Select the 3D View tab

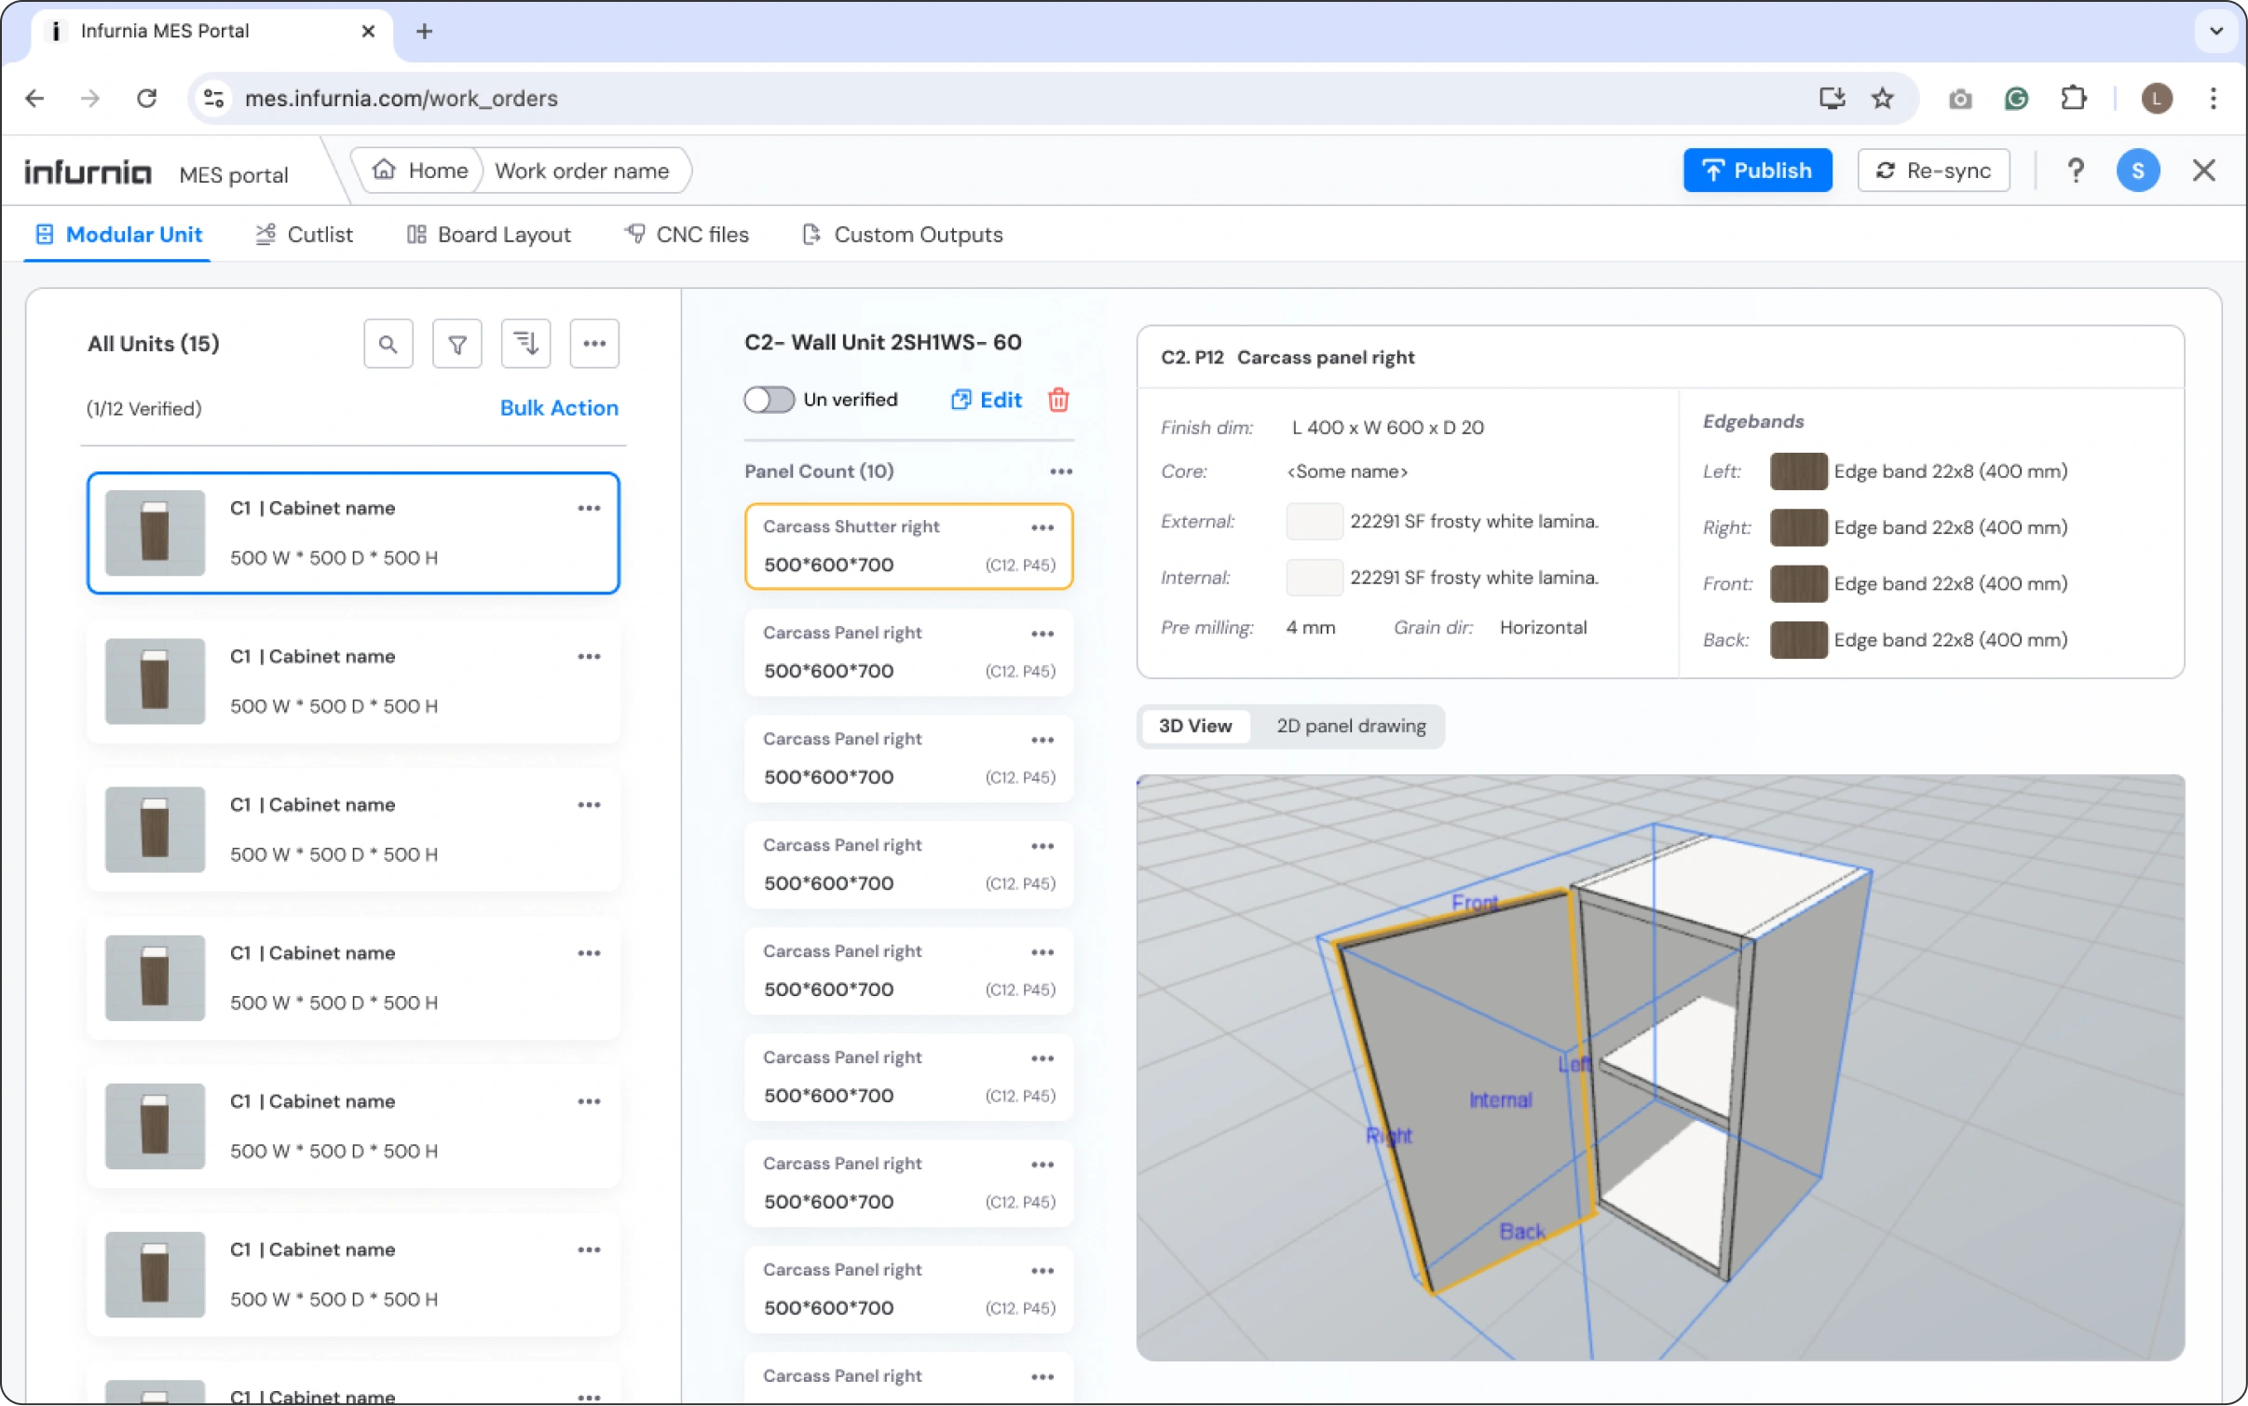[x=1195, y=726]
